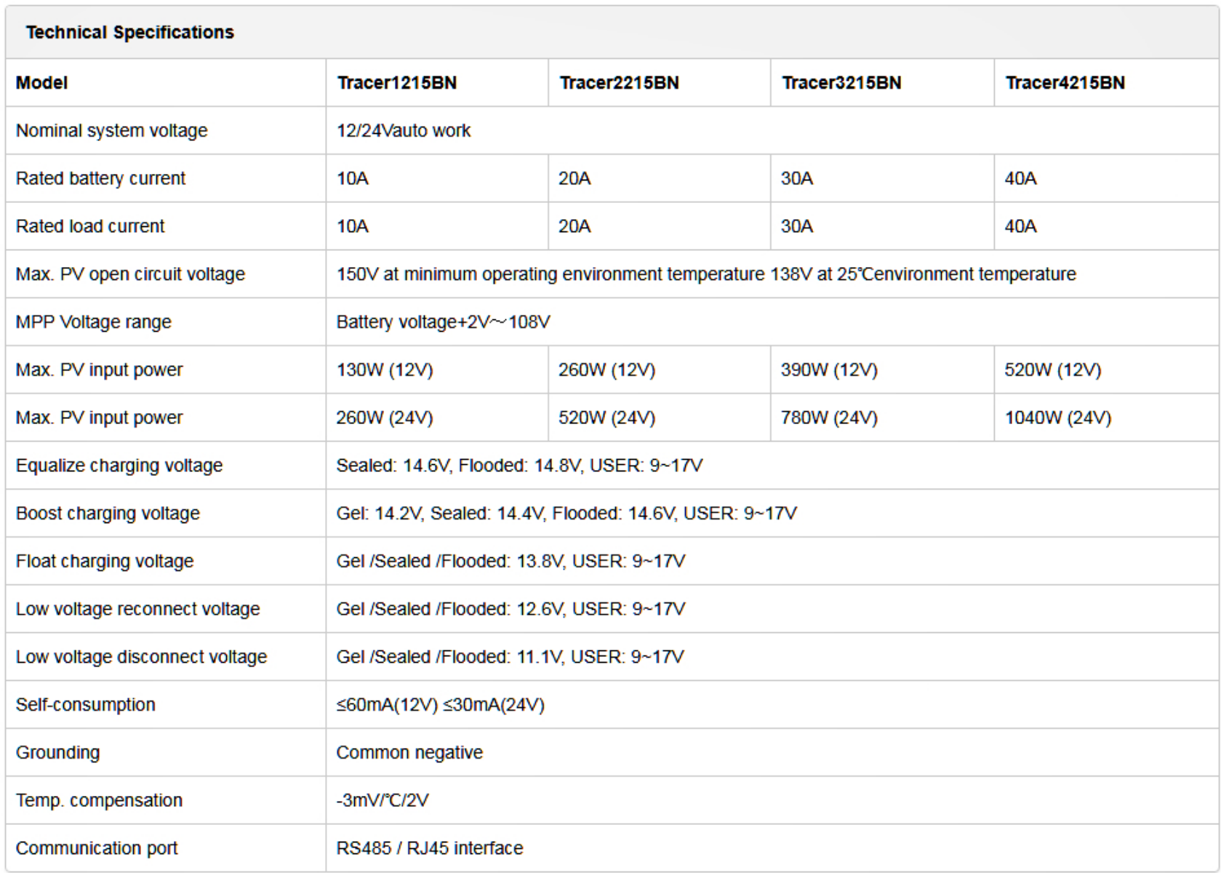Screen dimensions: 1221x873
Task: Click 40A in Rated battery current row
Action: (x=1020, y=179)
